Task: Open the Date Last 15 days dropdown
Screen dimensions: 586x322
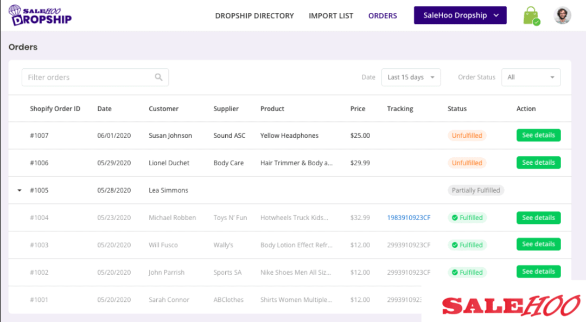Action: pyautogui.click(x=411, y=77)
